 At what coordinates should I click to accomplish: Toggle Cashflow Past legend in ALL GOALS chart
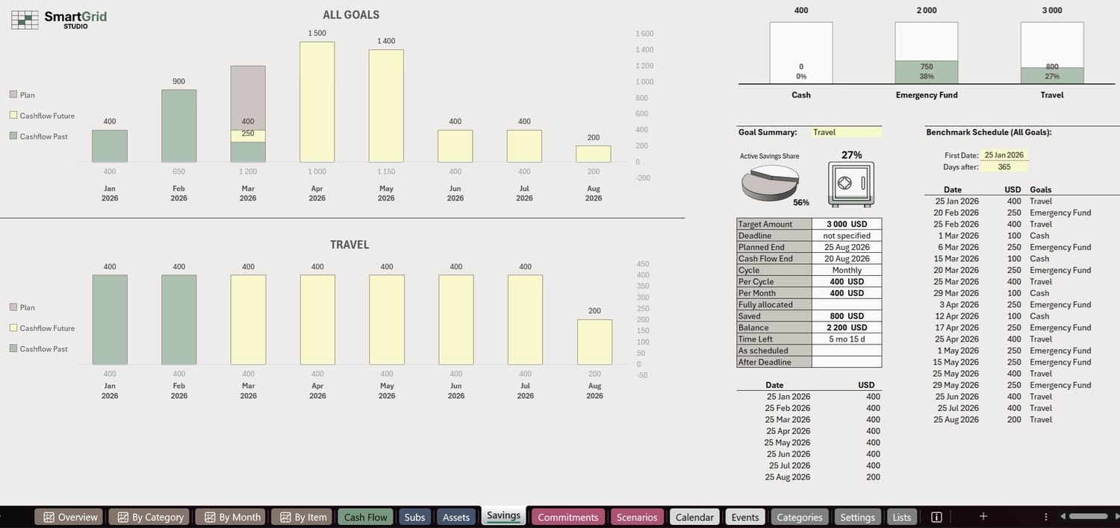click(13, 136)
